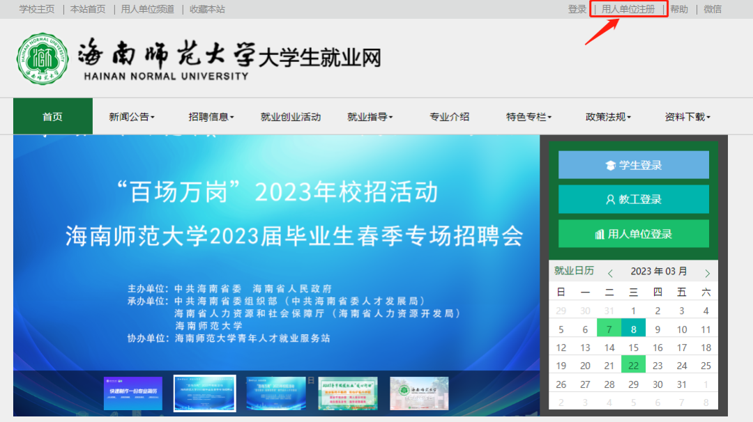This screenshot has width=753, height=422.
Task: Click the 学生登录 student login button
Action: tap(633, 164)
